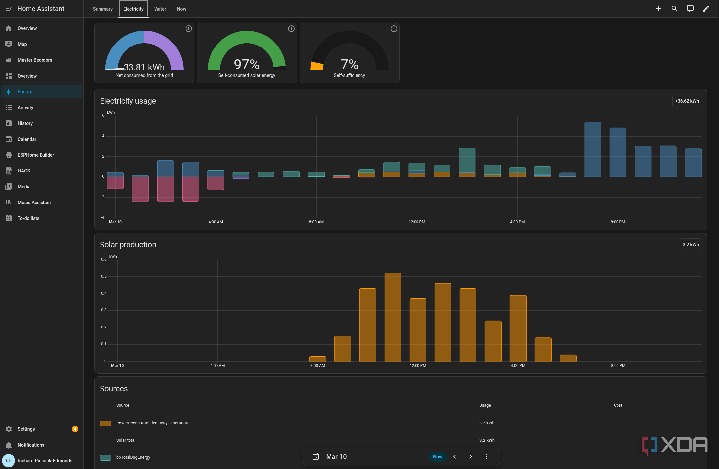The width and height of the screenshot is (719, 469).
Task: Switch to the Water tab
Action: click(x=160, y=9)
